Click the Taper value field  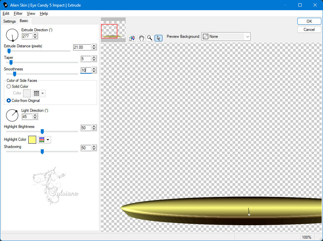click(x=86, y=59)
